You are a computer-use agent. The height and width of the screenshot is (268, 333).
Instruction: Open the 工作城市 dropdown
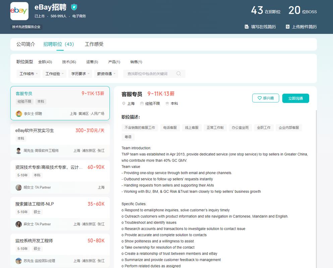click(28, 74)
